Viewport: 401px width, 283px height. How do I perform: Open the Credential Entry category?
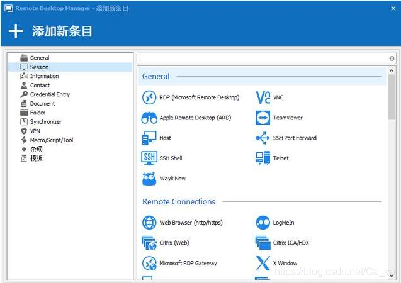[50, 94]
